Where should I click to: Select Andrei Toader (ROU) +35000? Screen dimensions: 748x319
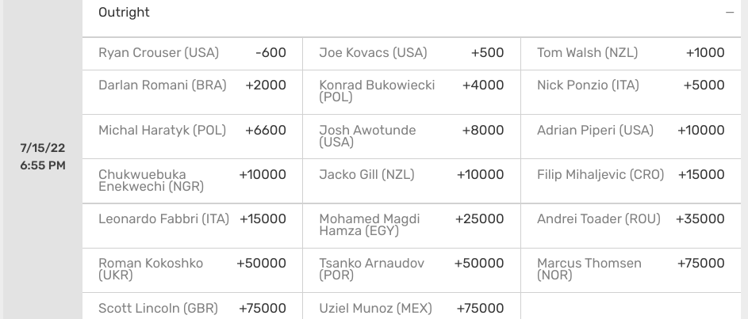[631, 226]
